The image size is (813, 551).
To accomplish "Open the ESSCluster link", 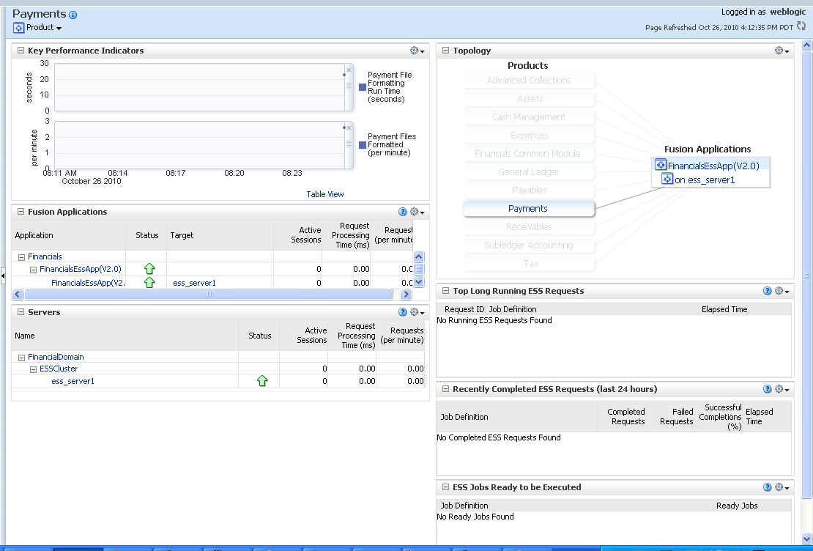I will pos(59,369).
